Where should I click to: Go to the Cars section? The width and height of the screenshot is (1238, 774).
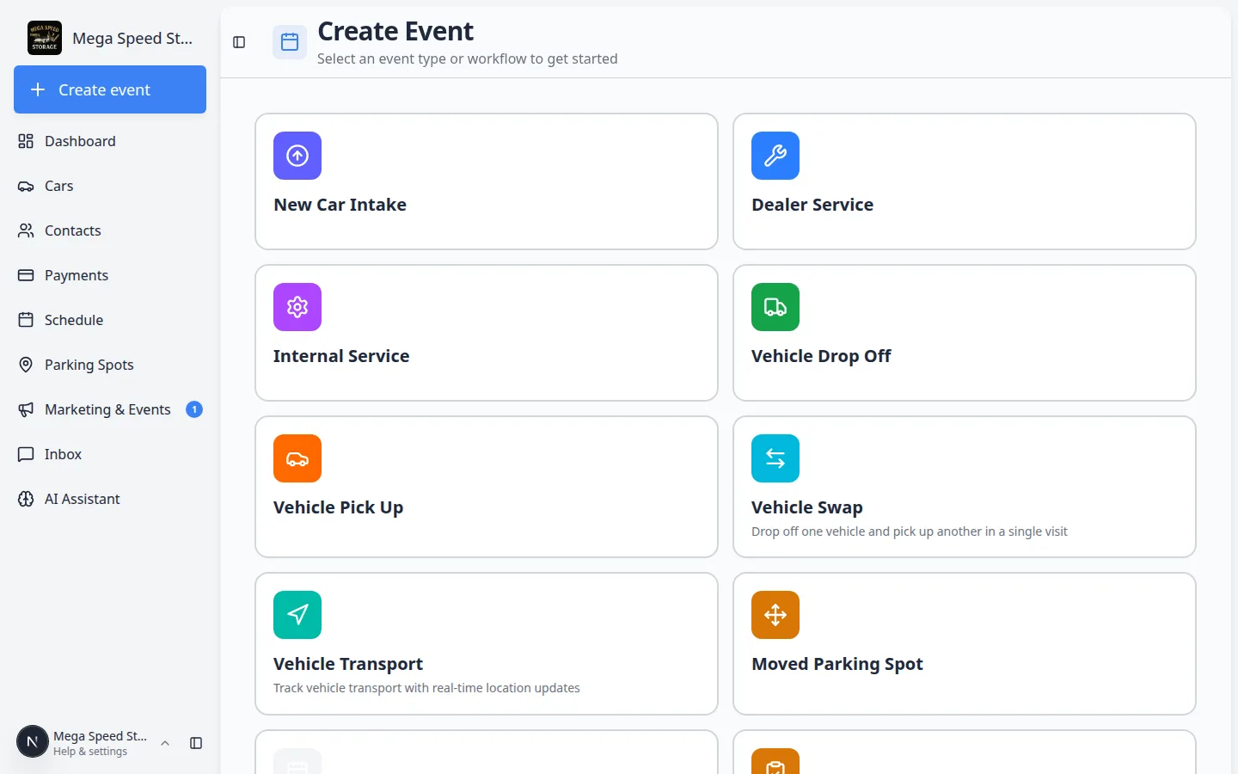[x=110, y=186]
